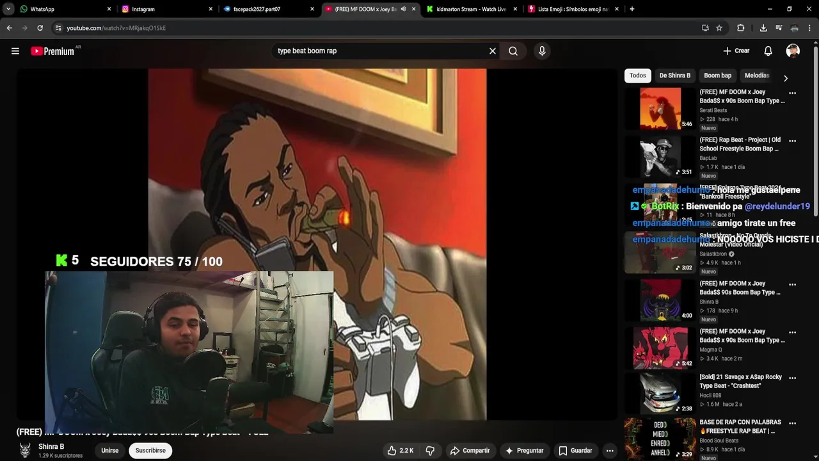The height and width of the screenshot is (461, 819).
Task: Open the browser downloads icon
Action: pos(763,28)
